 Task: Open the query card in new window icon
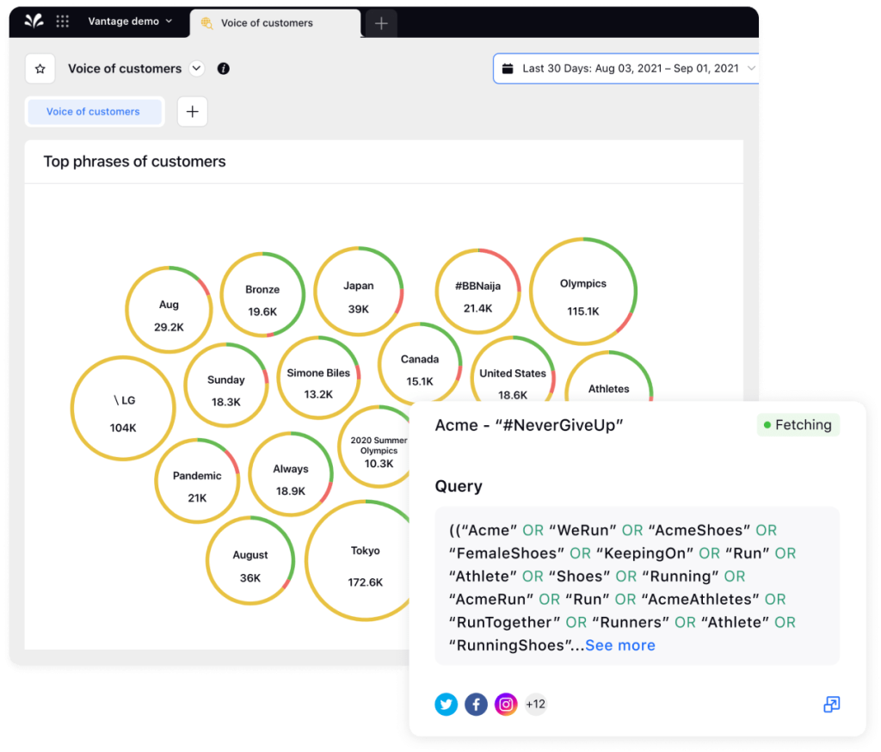click(x=832, y=704)
